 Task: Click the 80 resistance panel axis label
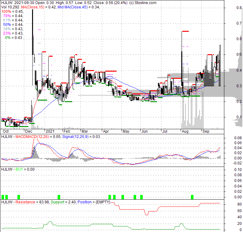tap(240, 204)
